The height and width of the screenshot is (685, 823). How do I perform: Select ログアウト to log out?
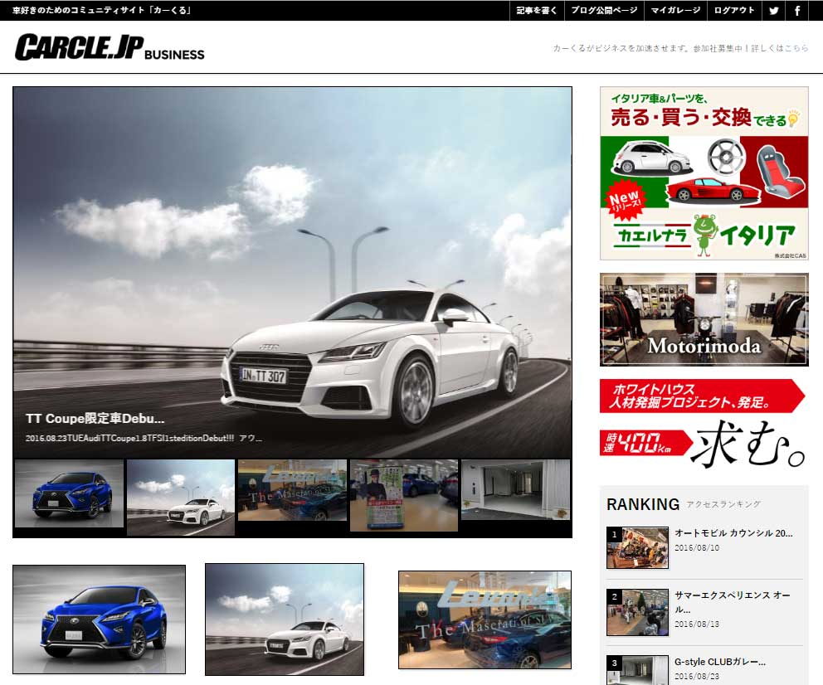pos(734,11)
